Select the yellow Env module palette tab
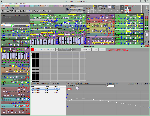The width and height of the screenshot is (150, 116). coord(17,6)
